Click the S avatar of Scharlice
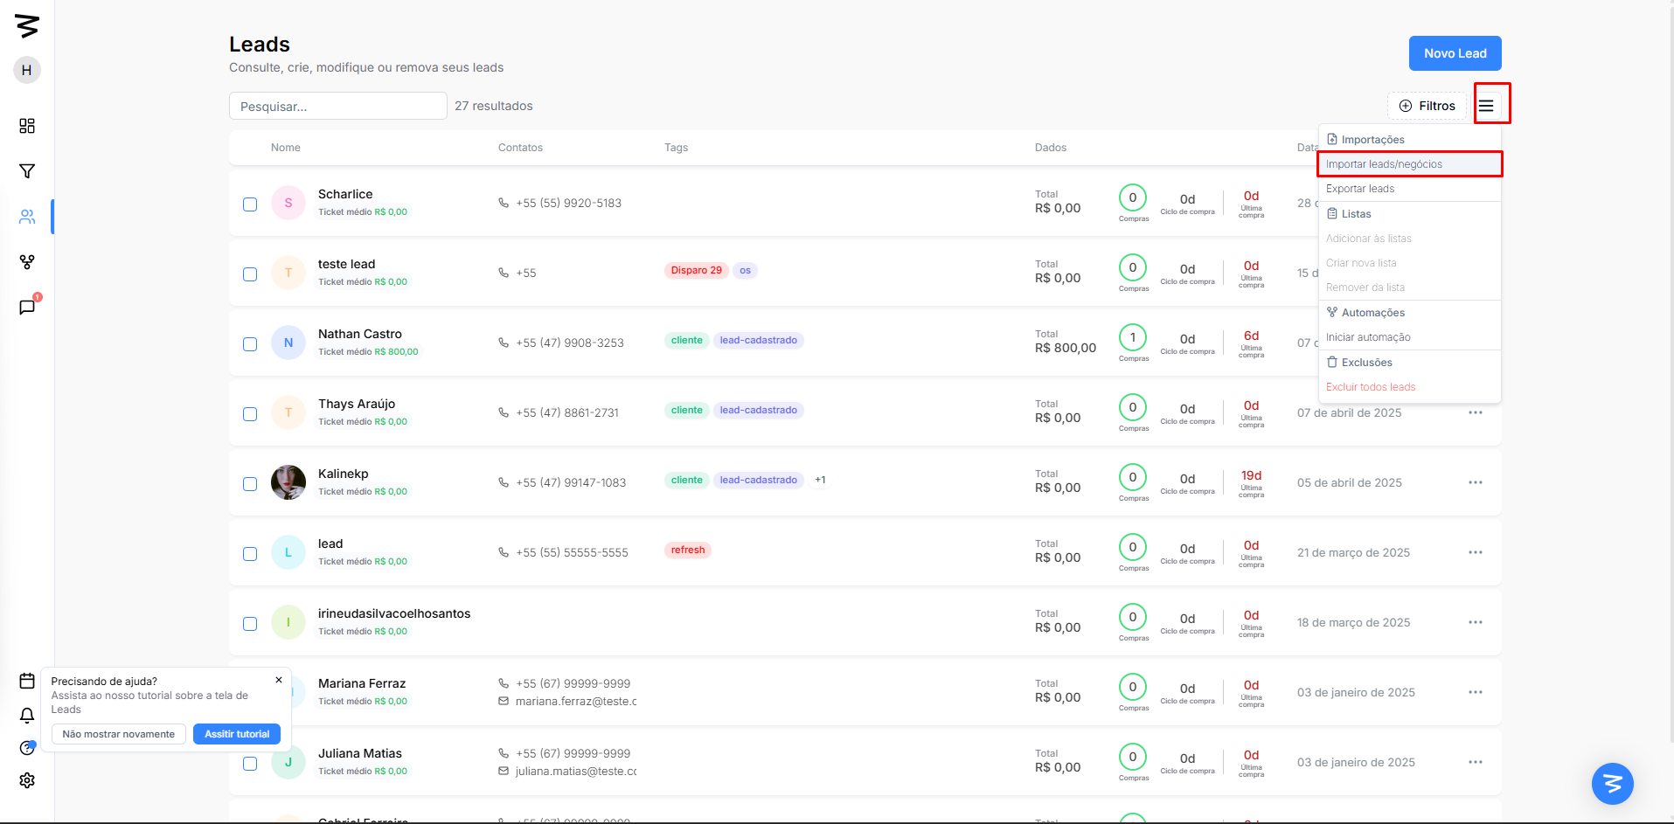The height and width of the screenshot is (824, 1674). 288,203
